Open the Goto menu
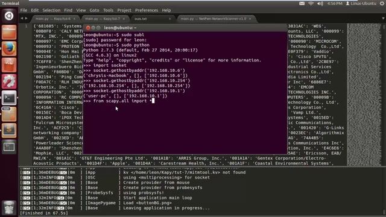The height and width of the screenshot is (217, 386). coord(94,10)
